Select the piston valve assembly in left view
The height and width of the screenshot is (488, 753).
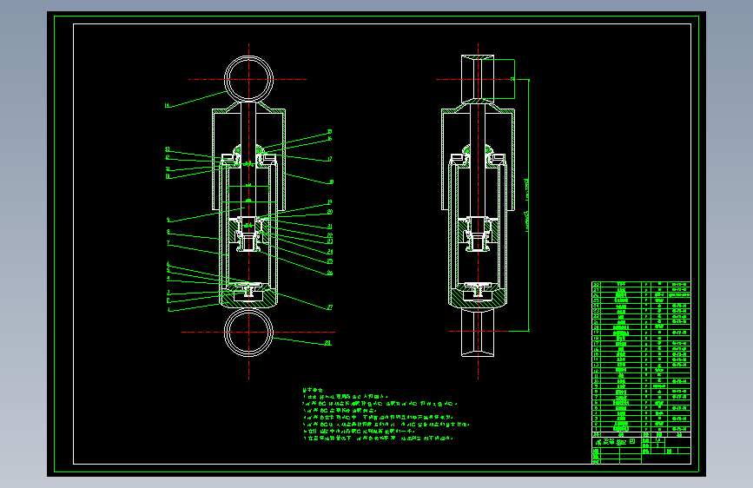point(248,234)
